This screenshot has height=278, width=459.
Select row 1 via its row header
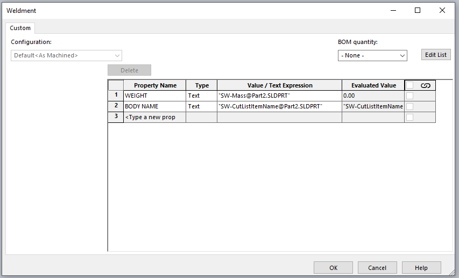(116, 96)
